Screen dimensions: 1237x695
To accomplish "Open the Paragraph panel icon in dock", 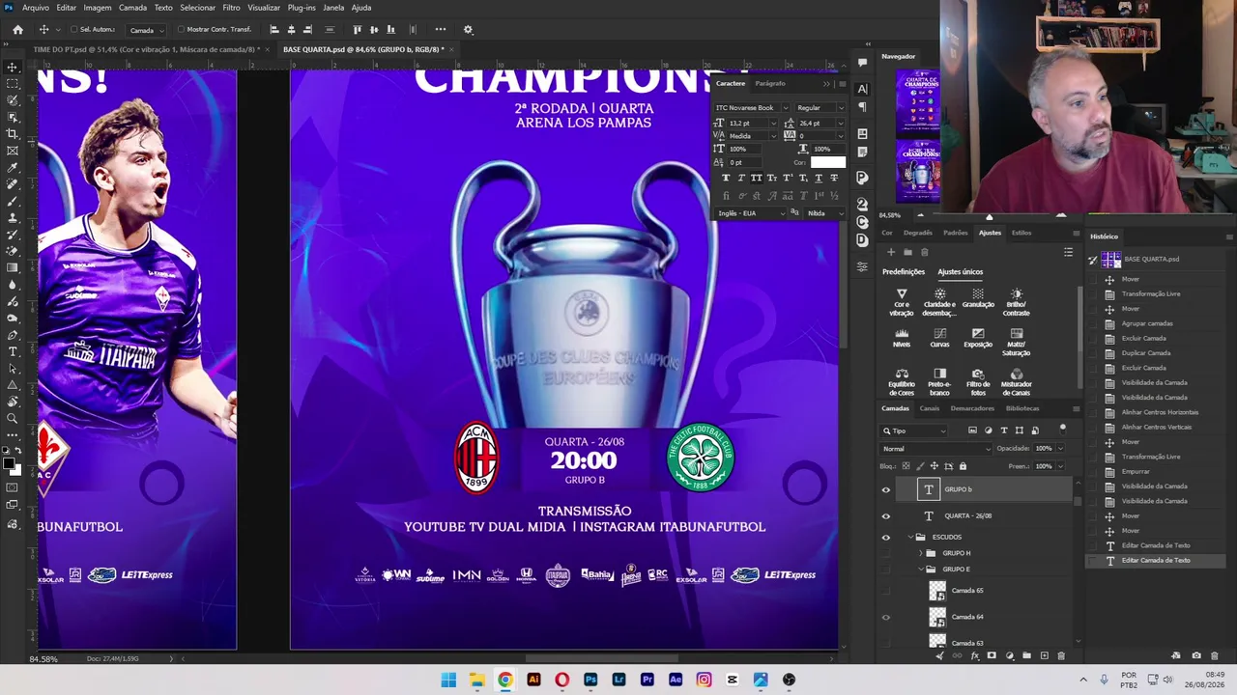I will pyautogui.click(x=862, y=107).
